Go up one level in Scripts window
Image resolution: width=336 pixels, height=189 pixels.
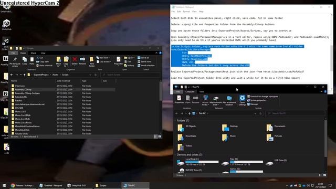24,75
